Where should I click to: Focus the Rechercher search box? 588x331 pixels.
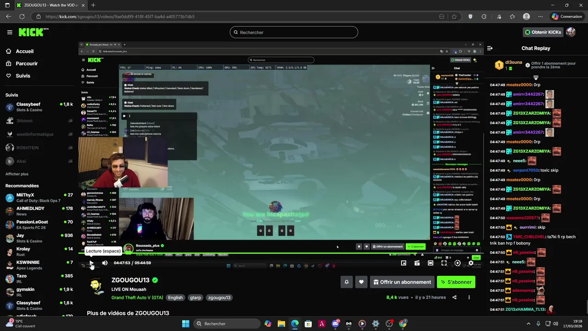[294, 32]
